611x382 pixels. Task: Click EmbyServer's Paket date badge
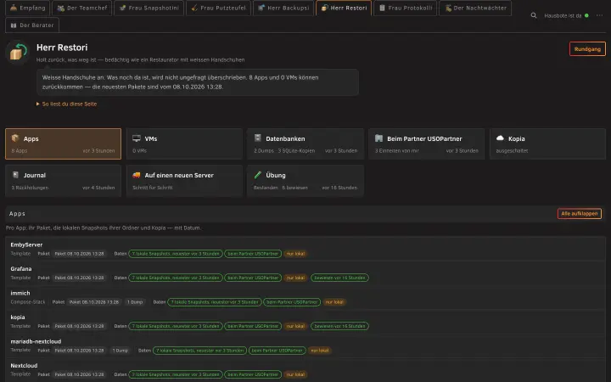[80, 254]
